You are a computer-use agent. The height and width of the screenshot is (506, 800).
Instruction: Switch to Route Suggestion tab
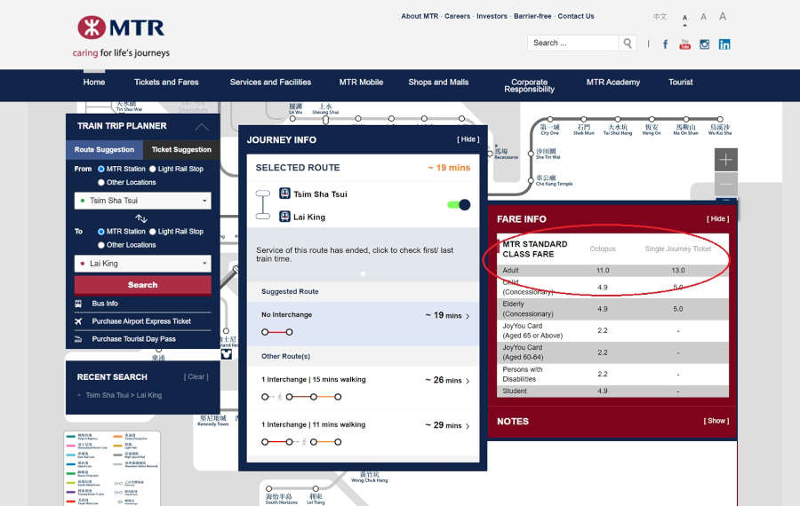(105, 150)
